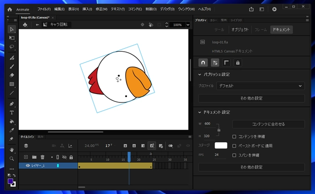Image resolution: width=315 pixels, height=194 pixels.
Task: Select the Text tool
Action: [x=12, y=113]
